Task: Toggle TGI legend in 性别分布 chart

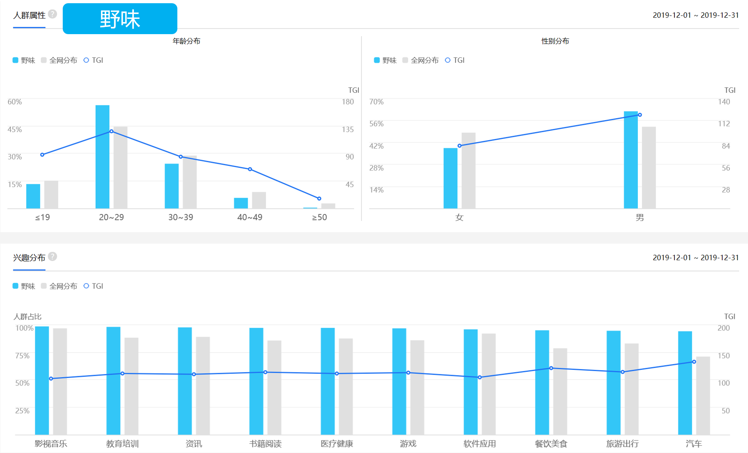Action: 455,60
